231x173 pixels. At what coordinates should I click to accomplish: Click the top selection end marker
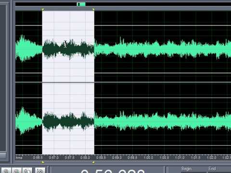tap(93, 10)
